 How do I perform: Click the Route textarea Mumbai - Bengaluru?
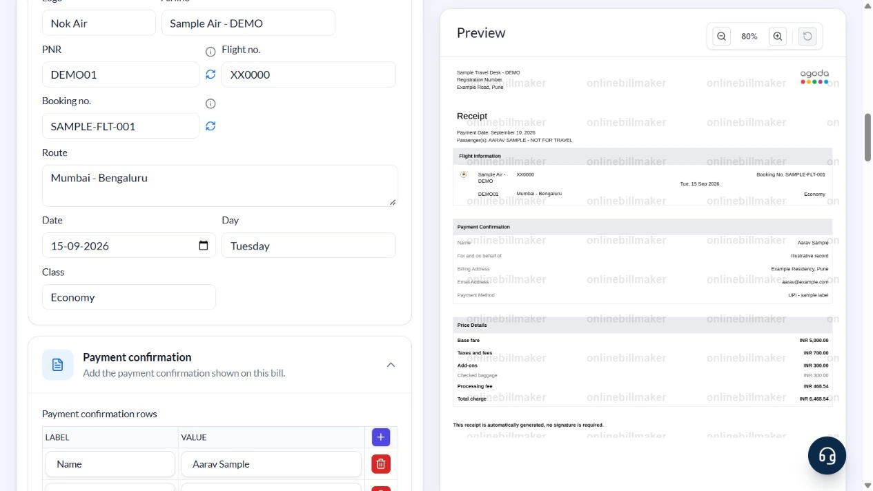point(219,186)
